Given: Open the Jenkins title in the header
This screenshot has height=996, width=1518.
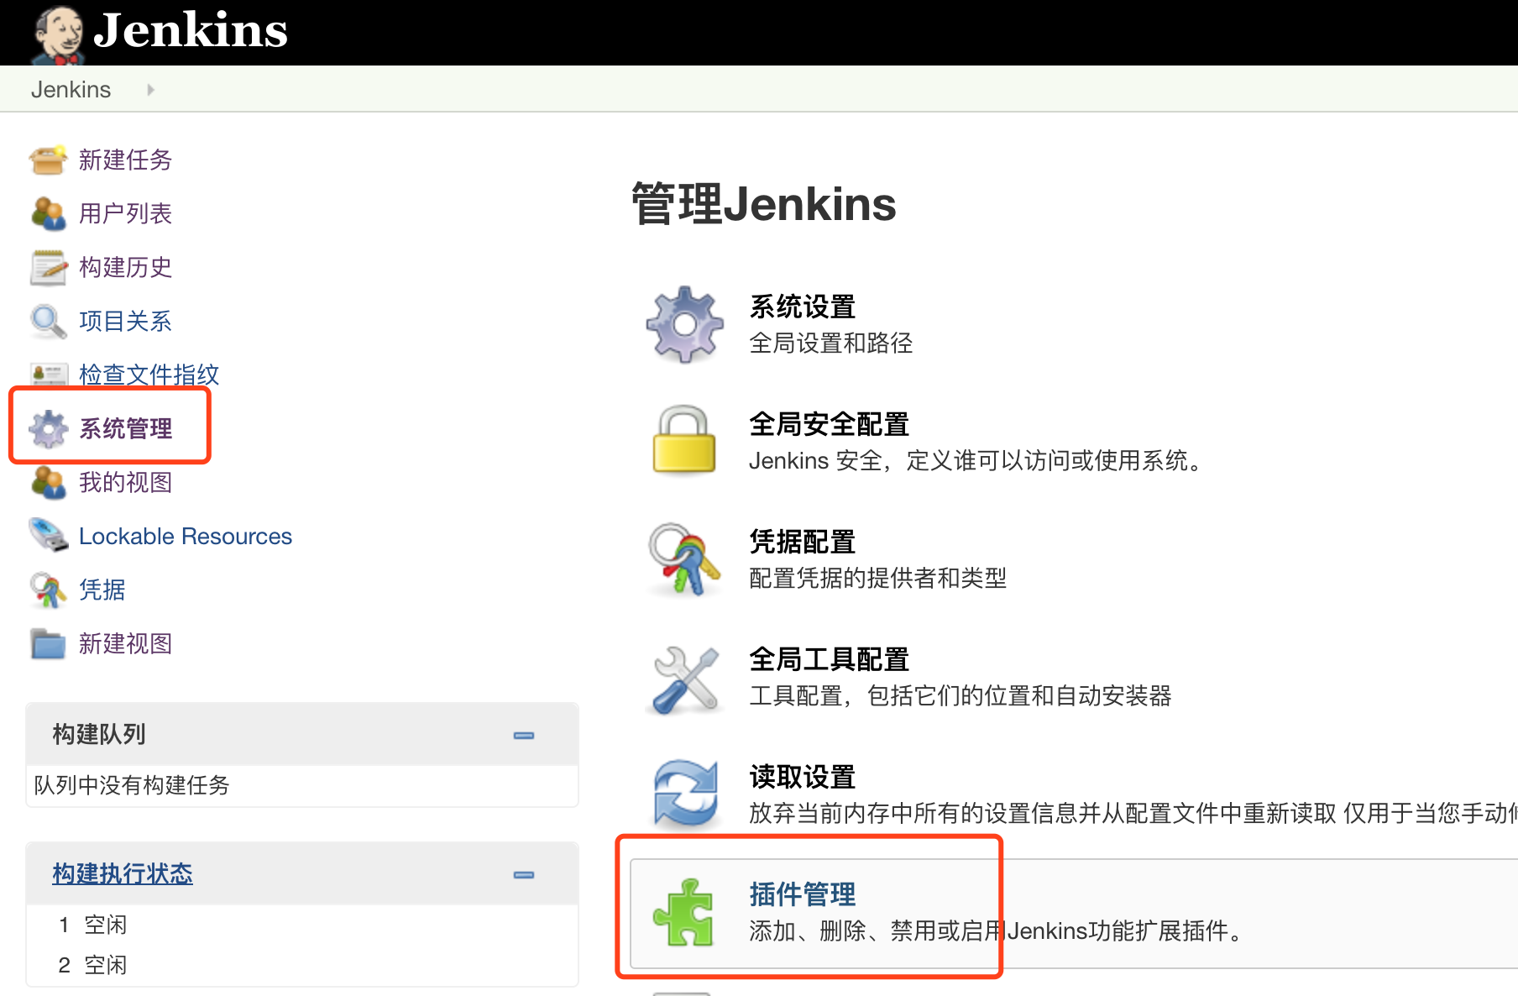Looking at the screenshot, I should (x=191, y=30).
